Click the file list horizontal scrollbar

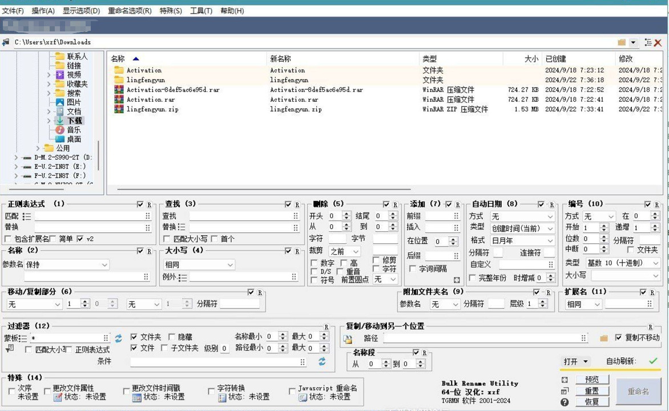[264, 188]
